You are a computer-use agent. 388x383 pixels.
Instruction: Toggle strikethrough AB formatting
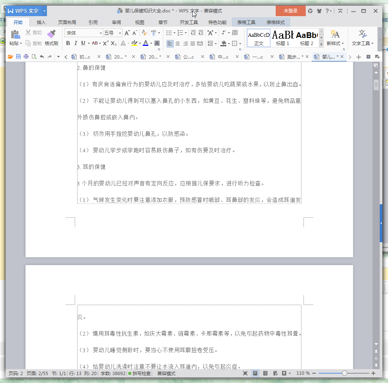[x=95, y=43]
